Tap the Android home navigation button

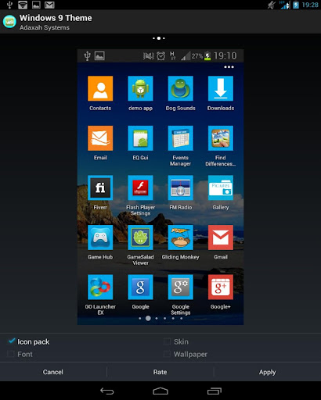point(160,391)
